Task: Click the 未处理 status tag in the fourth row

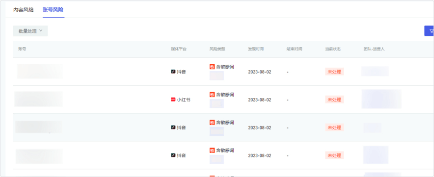Action: pyautogui.click(x=334, y=155)
